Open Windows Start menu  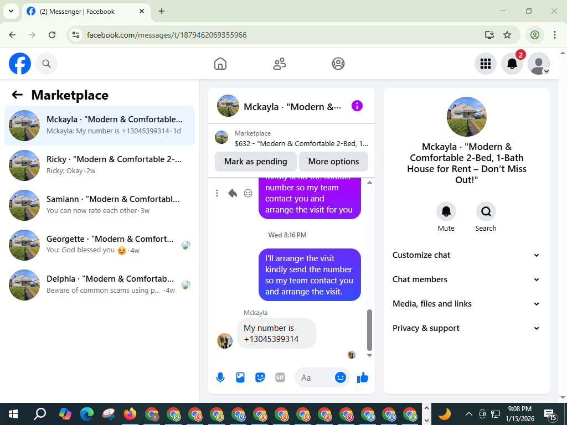[13, 414]
